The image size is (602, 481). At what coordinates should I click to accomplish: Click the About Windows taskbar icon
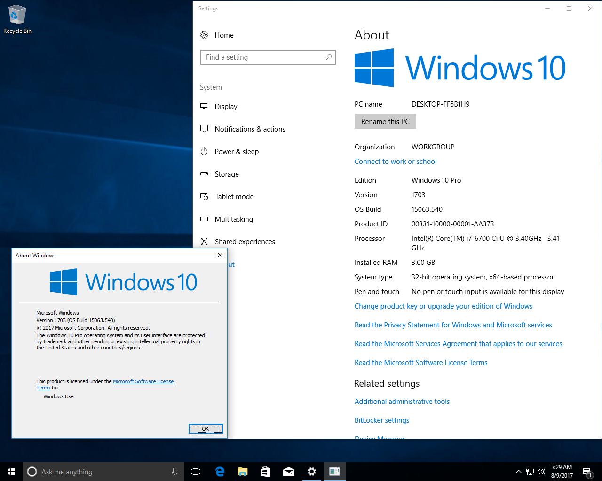(334, 472)
